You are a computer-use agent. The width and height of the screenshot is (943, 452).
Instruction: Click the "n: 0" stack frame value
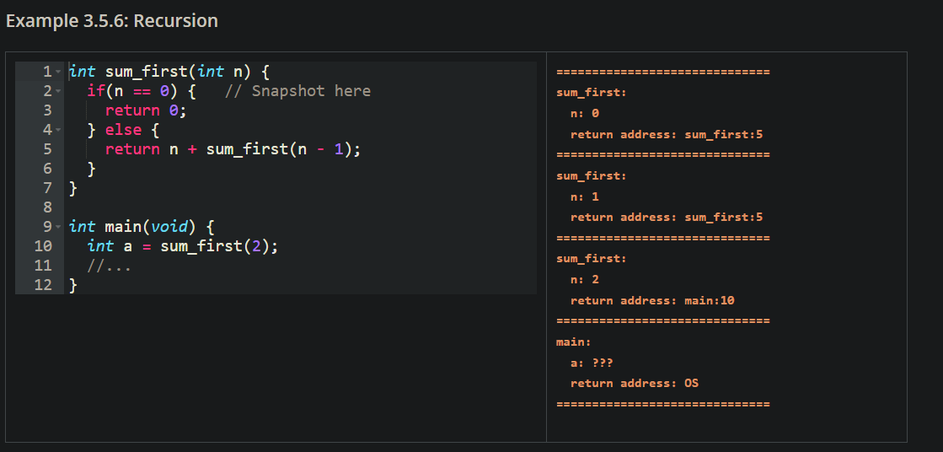[584, 114]
